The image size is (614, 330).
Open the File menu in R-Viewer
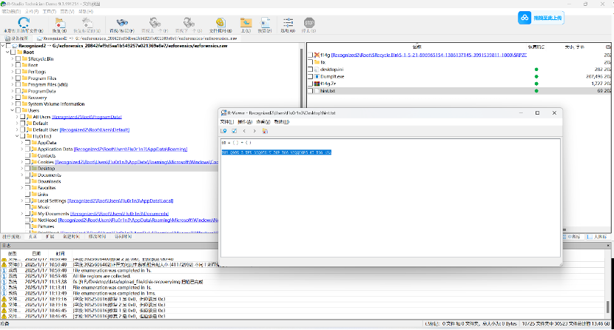pos(226,122)
